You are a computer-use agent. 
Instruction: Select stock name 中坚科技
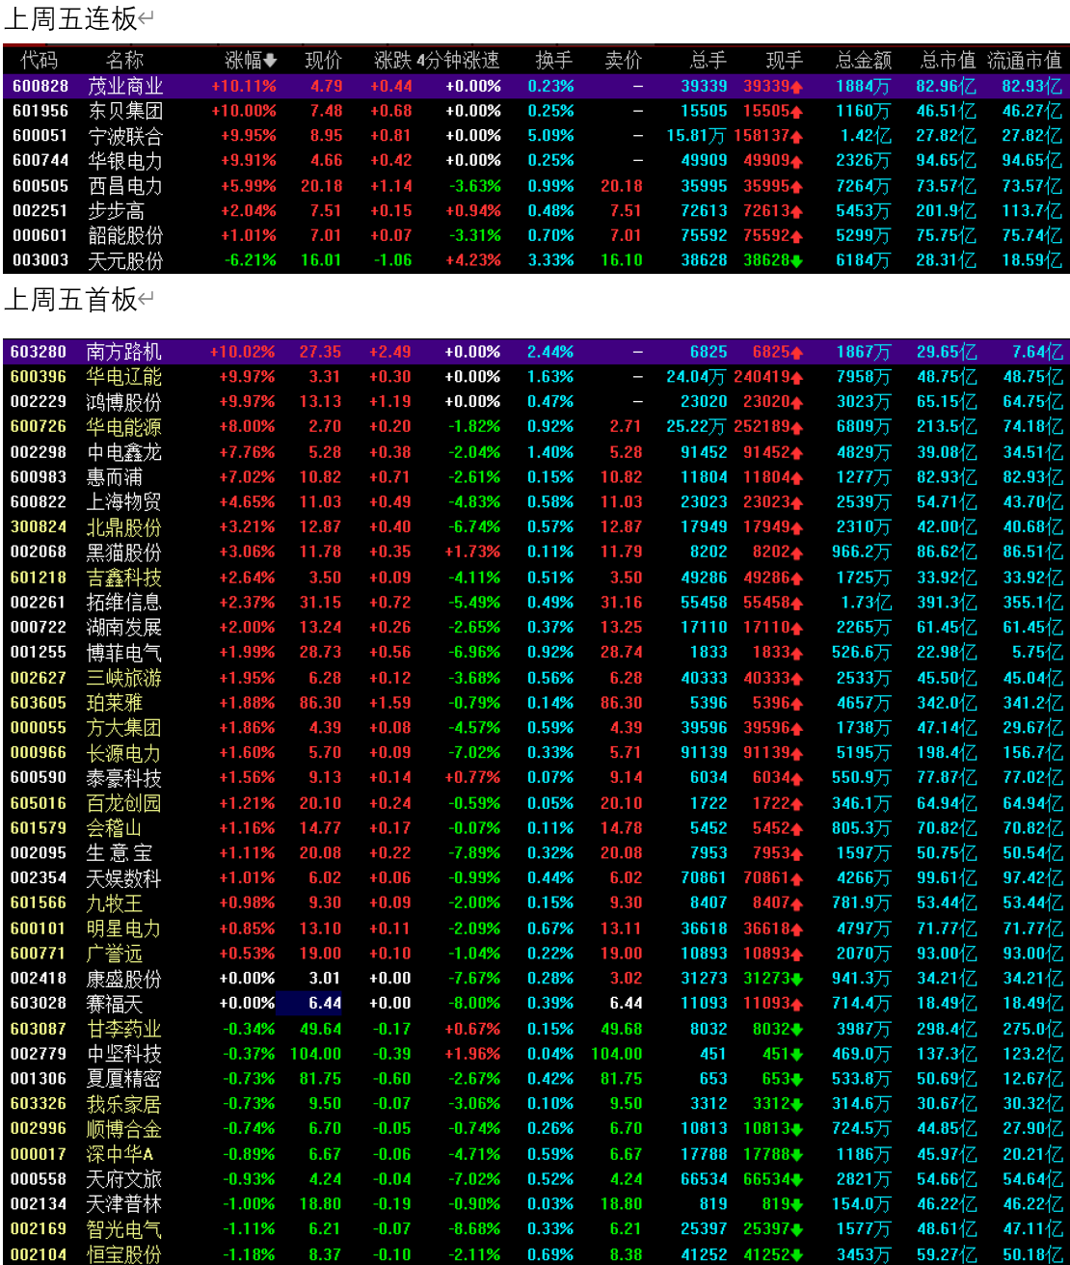[x=124, y=1054]
